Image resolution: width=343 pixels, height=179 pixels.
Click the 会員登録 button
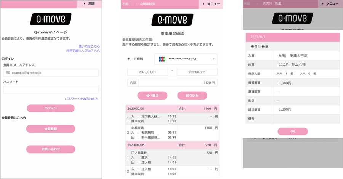51,129
